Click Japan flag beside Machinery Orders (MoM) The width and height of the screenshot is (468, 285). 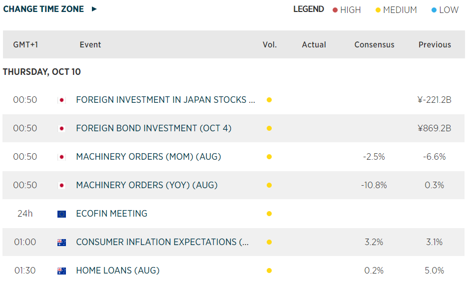coord(61,157)
